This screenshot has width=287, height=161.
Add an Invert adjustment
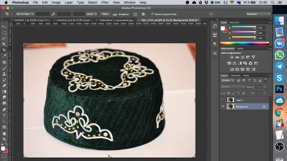[232, 69]
